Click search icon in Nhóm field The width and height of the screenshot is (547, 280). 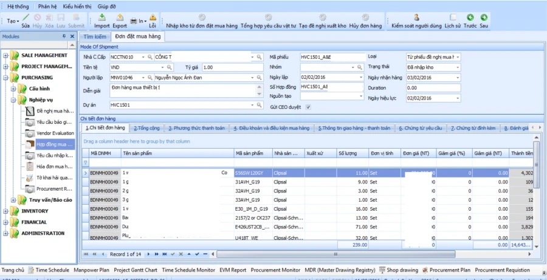tap(359, 67)
